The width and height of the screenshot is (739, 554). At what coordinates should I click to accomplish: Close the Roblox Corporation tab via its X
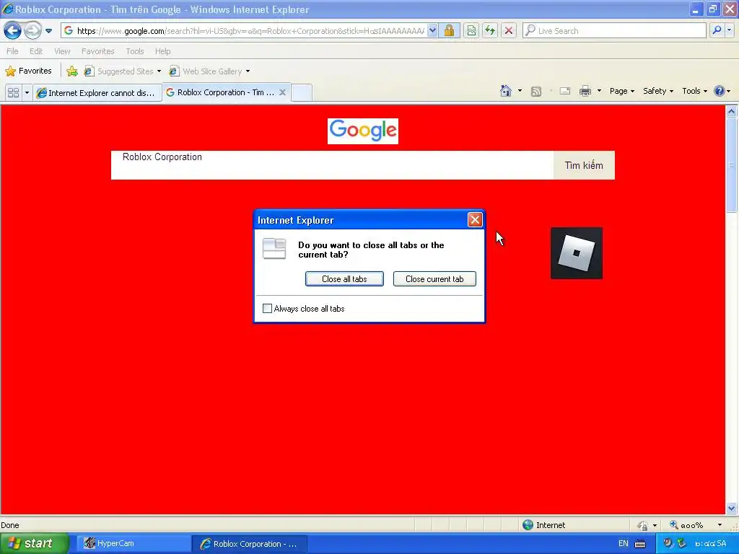click(282, 92)
